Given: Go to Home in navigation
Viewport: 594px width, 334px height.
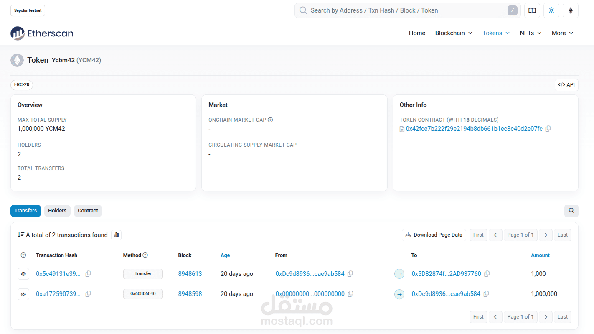Looking at the screenshot, I should point(417,33).
